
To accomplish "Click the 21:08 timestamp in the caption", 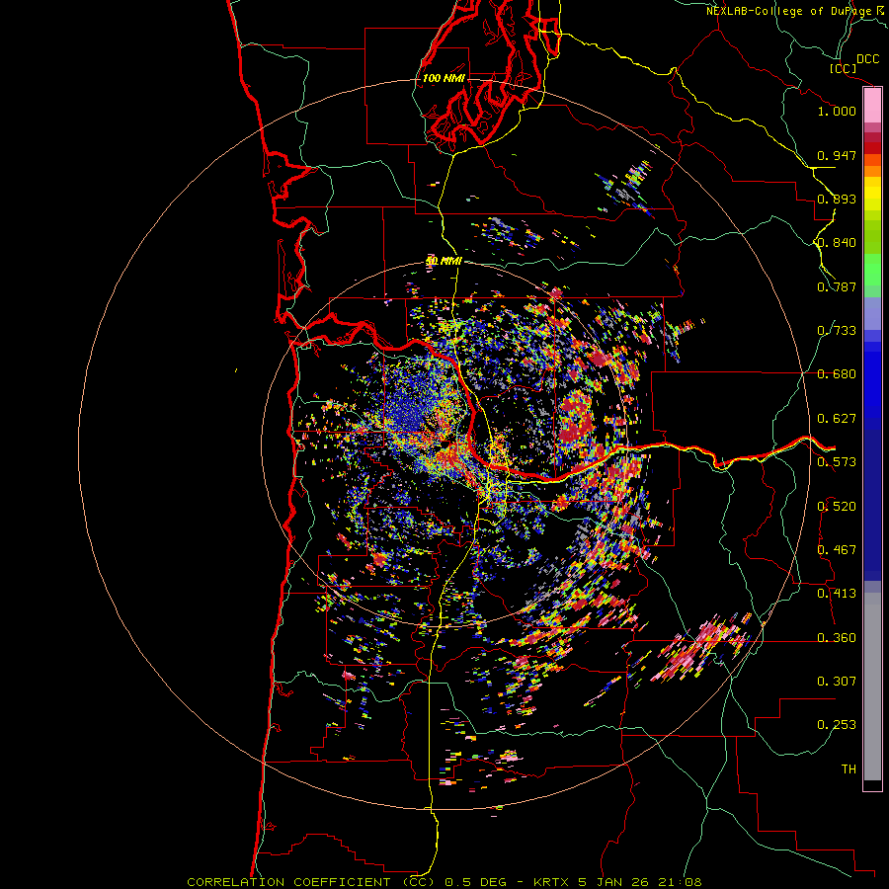I will coord(680,882).
